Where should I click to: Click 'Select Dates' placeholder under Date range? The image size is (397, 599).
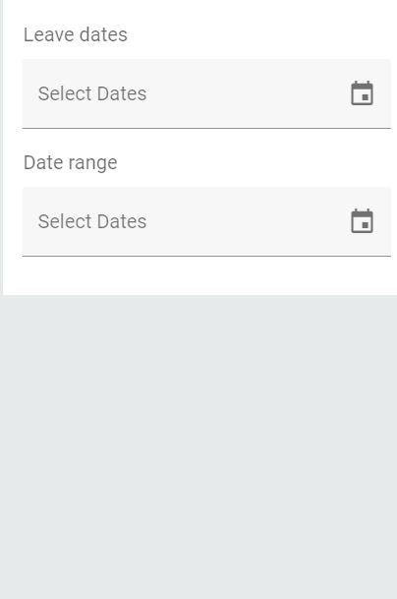click(x=92, y=221)
